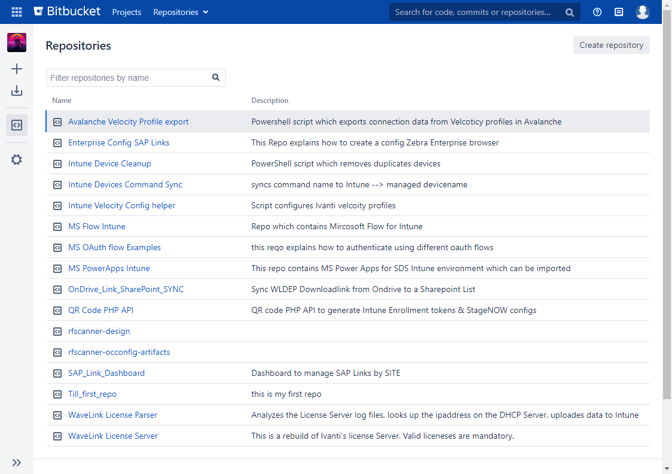Click repo icon beside MS OAuth flow Examples
Image resolution: width=672 pixels, height=474 pixels.
coord(57,248)
